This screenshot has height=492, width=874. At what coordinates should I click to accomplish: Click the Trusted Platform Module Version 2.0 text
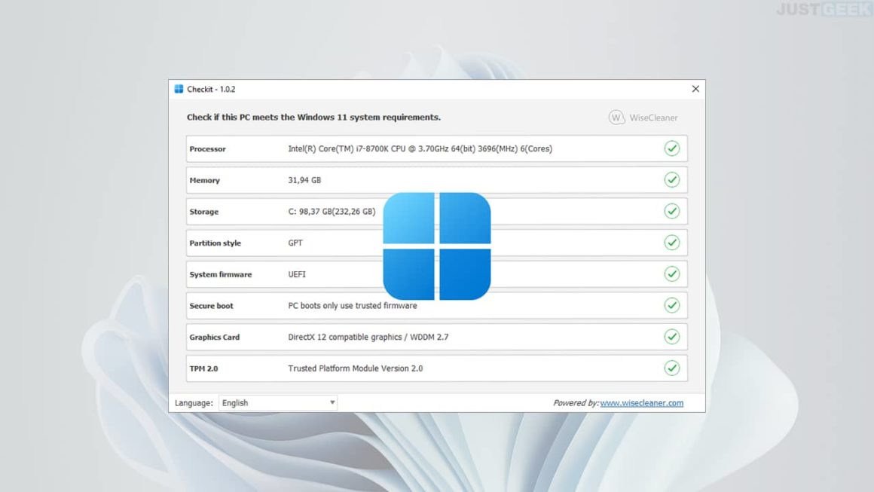355,368
